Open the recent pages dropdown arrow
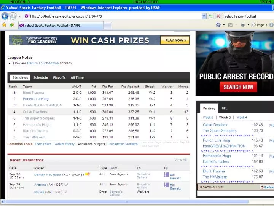Screen dimensions: 274x206 [19, 16]
